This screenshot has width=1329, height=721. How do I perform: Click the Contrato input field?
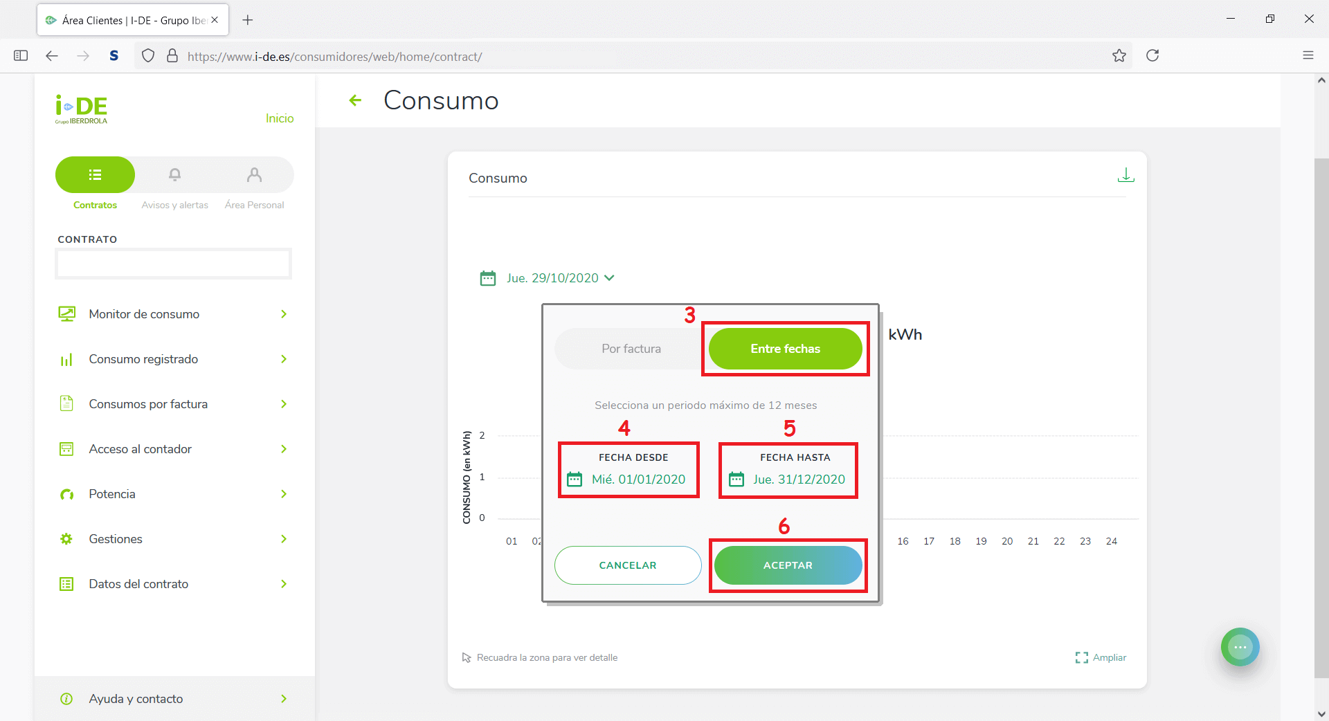tap(173, 264)
